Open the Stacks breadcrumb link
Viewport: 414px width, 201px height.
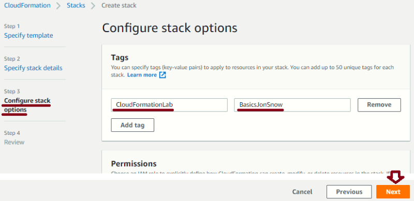click(x=76, y=5)
